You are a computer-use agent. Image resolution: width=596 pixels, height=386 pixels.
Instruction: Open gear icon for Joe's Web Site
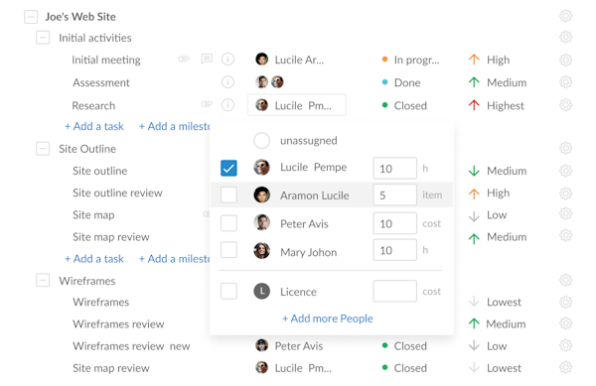click(565, 16)
